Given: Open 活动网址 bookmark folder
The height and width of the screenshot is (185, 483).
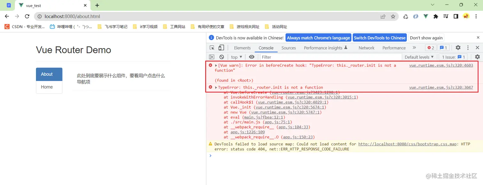Looking at the screenshot, I should [x=276, y=27].
